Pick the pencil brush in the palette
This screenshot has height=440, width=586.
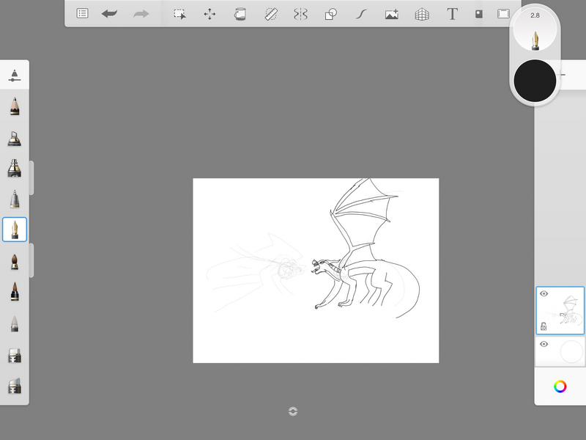pyautogui.click(x=15, y=107)
